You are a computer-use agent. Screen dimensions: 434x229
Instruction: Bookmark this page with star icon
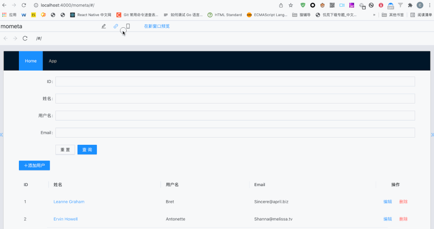pyautogui.click(x=291, y=5)
